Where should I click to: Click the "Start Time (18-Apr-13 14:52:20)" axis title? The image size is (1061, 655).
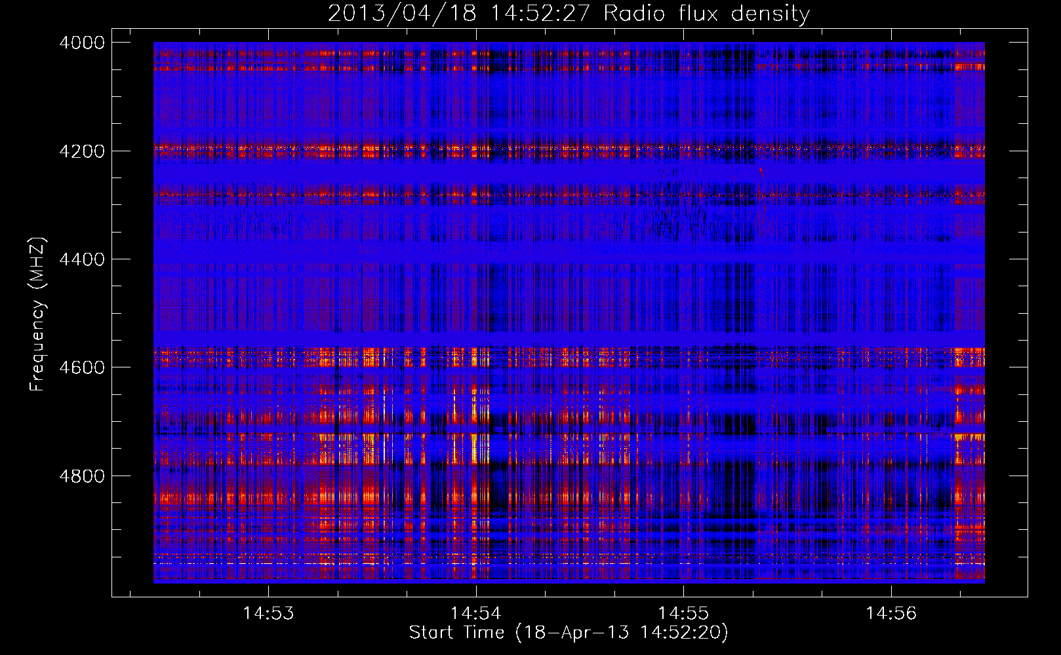click(x=569, y=633)
